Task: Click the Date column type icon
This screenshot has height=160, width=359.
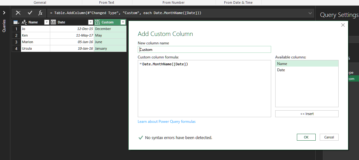Action: point(53,22)
